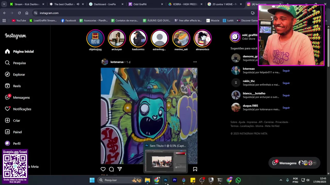The height and width of the screenshot is (185, 330).
Task: Open kotsnarua profile from post header
Action: point(117,62)
